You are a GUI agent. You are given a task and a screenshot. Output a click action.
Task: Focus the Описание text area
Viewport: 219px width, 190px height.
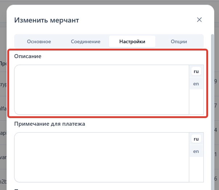click(x=102, y=89)
